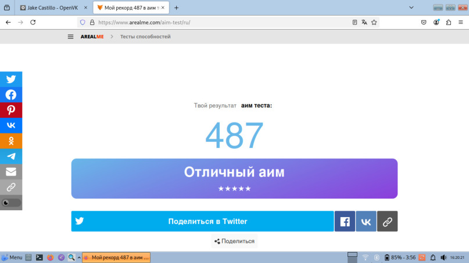Translate this page icon
The height and width of the screenshot is (263, 469).
[x=364, y=23]
